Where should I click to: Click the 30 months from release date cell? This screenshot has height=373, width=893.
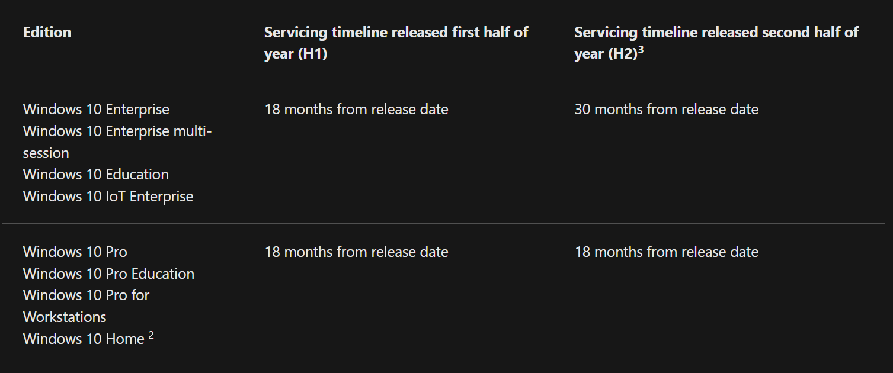pyautogui.click(x=666, y=110)
